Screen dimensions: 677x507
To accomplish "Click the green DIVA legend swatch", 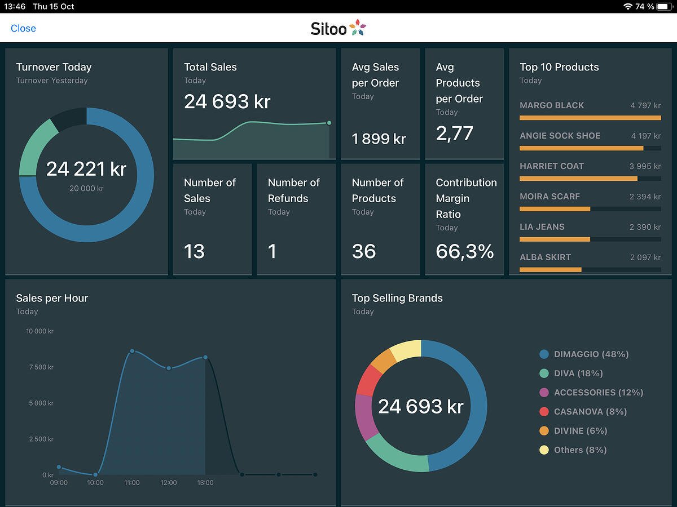I will click(x=544, y=373).
